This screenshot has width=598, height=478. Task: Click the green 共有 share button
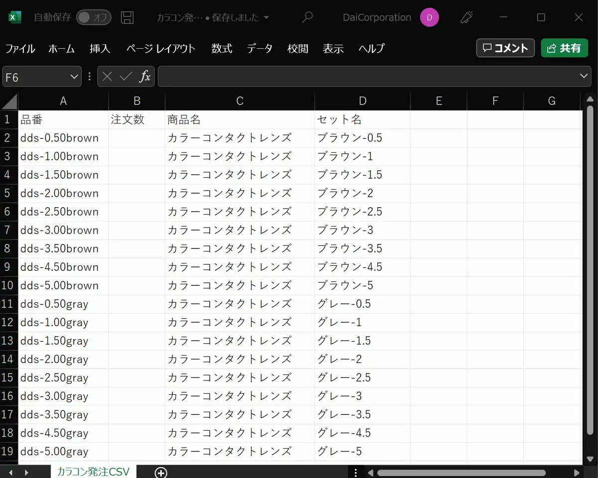[565, 48]
